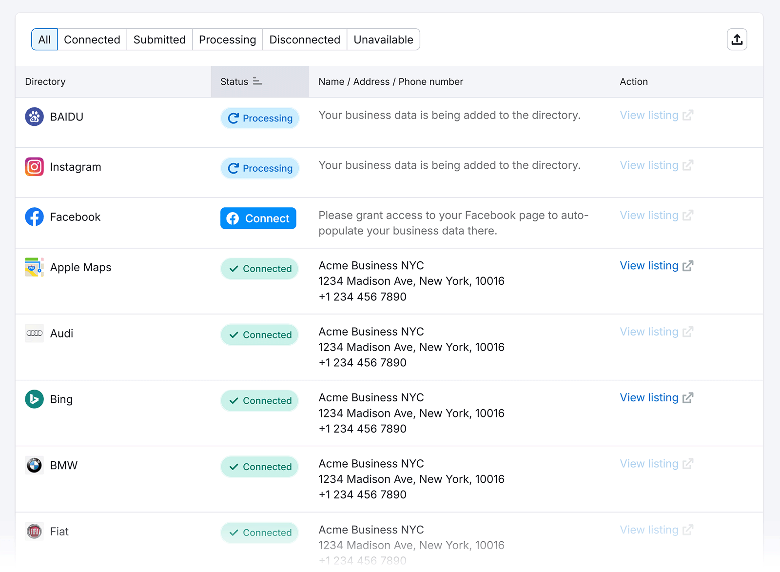
Task: Click the Facebook logo icon
Action: pyautogui.click(x=34, y=217)
